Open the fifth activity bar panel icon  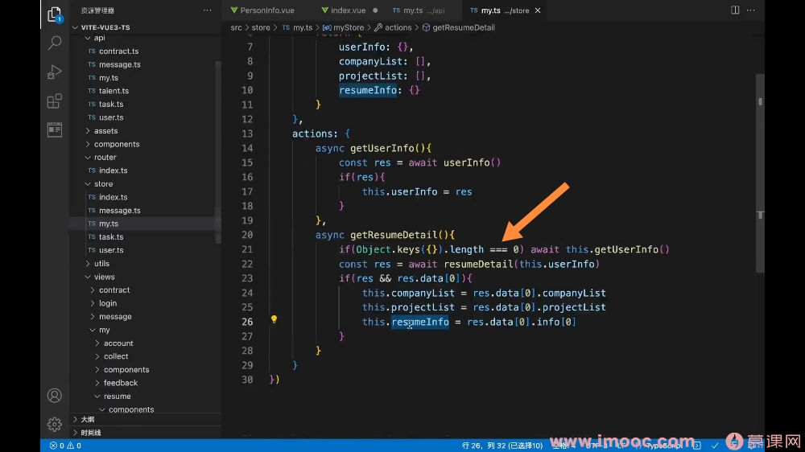[x=55, y=129]
